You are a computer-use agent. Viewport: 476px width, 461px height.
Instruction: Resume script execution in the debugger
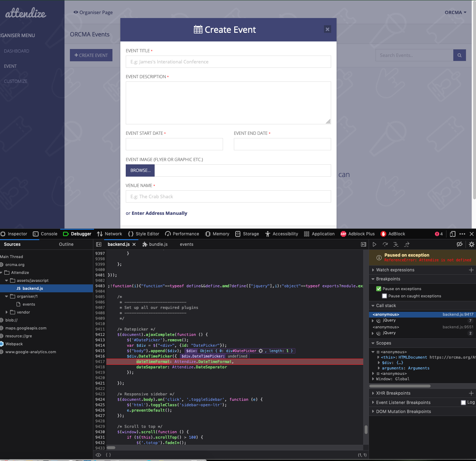point(374,244)
